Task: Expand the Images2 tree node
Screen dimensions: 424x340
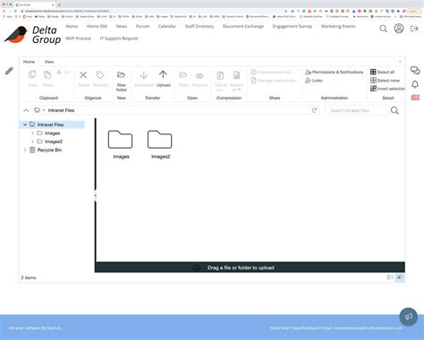Action: pos(32,141)
